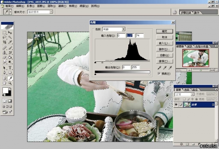Open the Layers panel flyout menu

[216, 89]
